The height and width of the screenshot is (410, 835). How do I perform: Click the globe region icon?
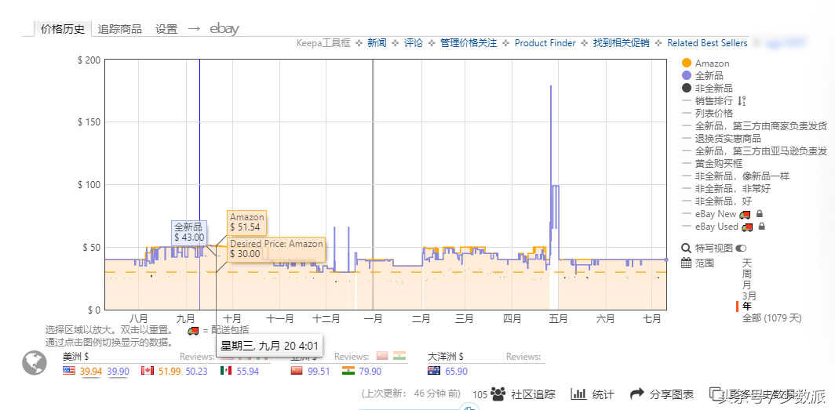coord(34,363)
